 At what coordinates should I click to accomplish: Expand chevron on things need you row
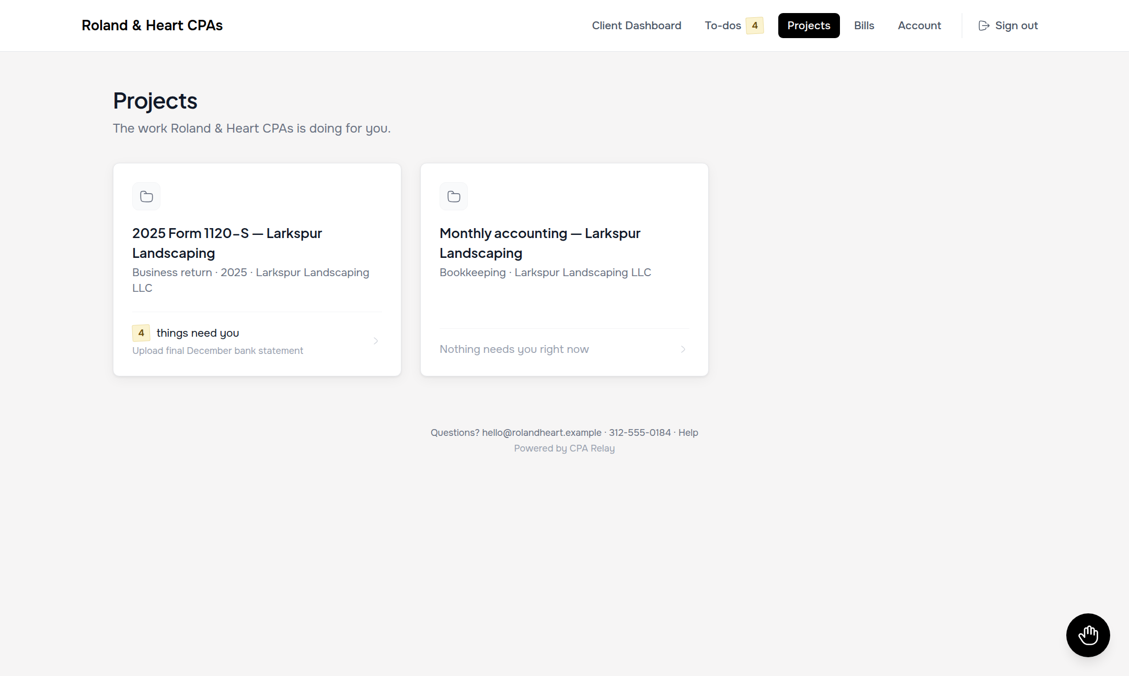coord(376,341)
